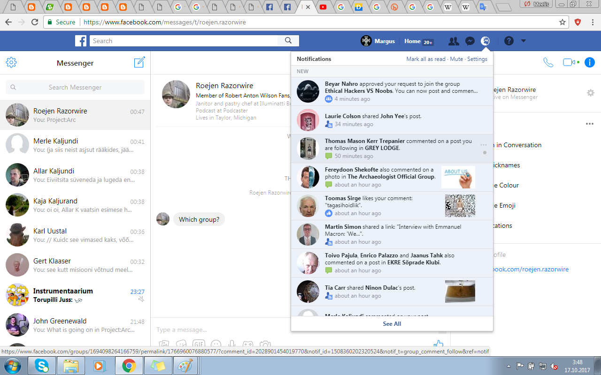Open Friend Requests icon in top bar

(x=454, y=41)
